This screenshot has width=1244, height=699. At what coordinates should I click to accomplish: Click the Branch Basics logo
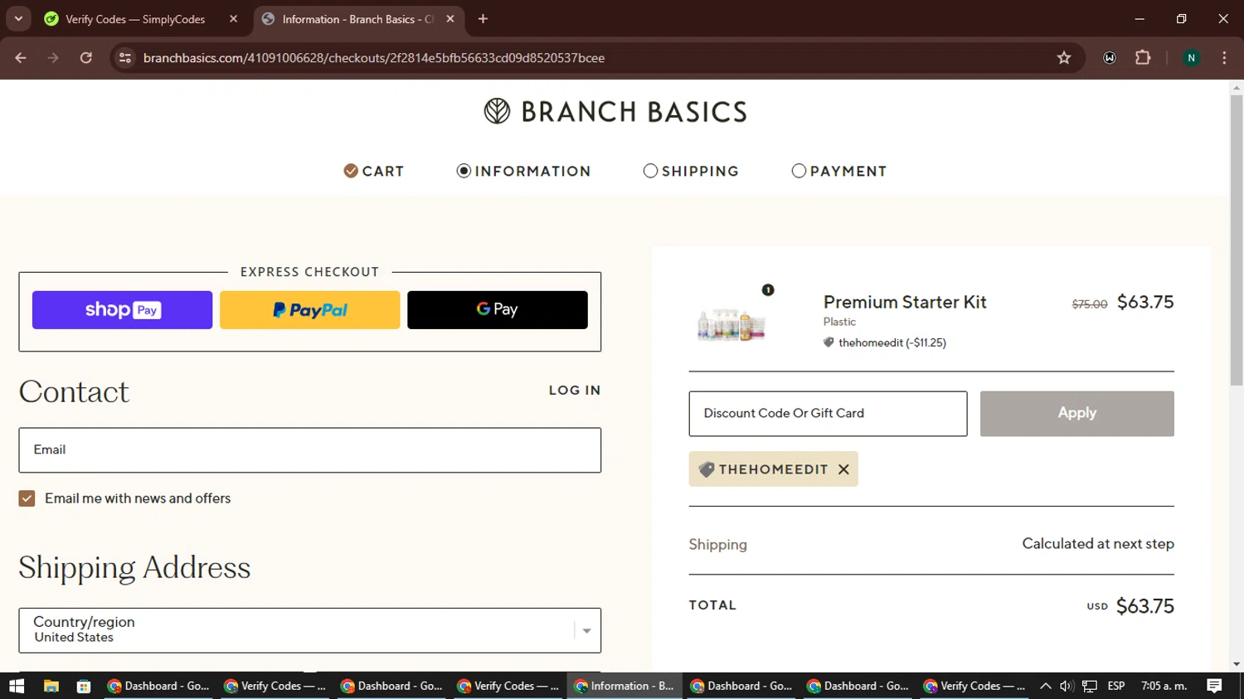pyautogui.click(x=615, y=111)
